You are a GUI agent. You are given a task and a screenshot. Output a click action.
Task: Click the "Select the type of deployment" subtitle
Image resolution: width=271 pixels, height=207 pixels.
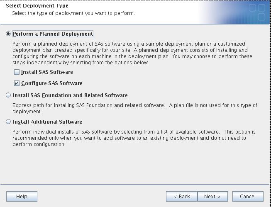(73, 13)
